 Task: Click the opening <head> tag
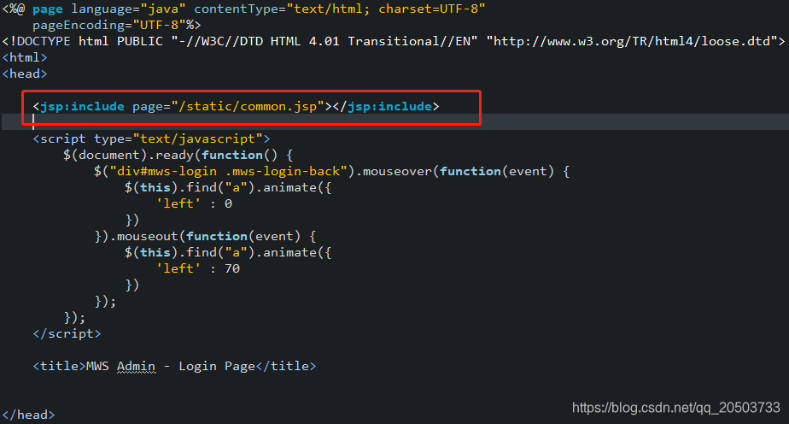[x=25, y=74]
